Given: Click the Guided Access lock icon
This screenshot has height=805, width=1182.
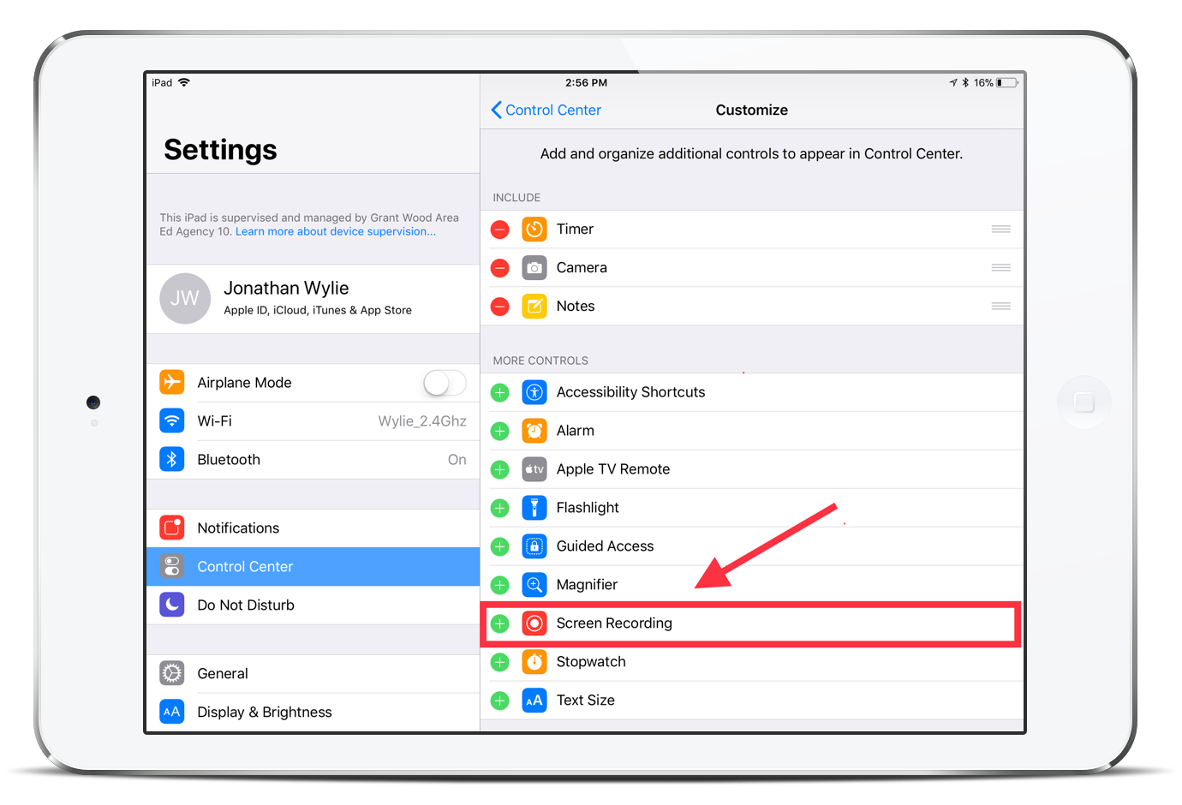Looking at the screenshot, I should [x=534, y=546].
